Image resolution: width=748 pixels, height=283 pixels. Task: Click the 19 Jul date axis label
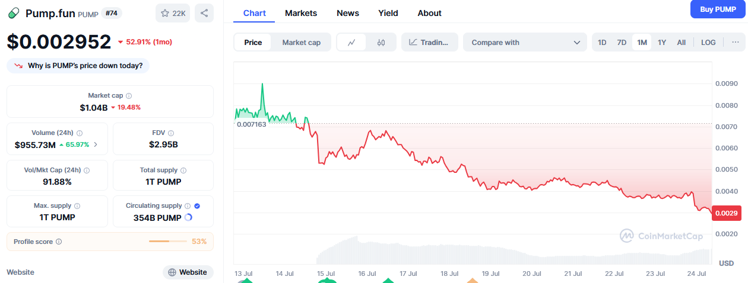490,274
